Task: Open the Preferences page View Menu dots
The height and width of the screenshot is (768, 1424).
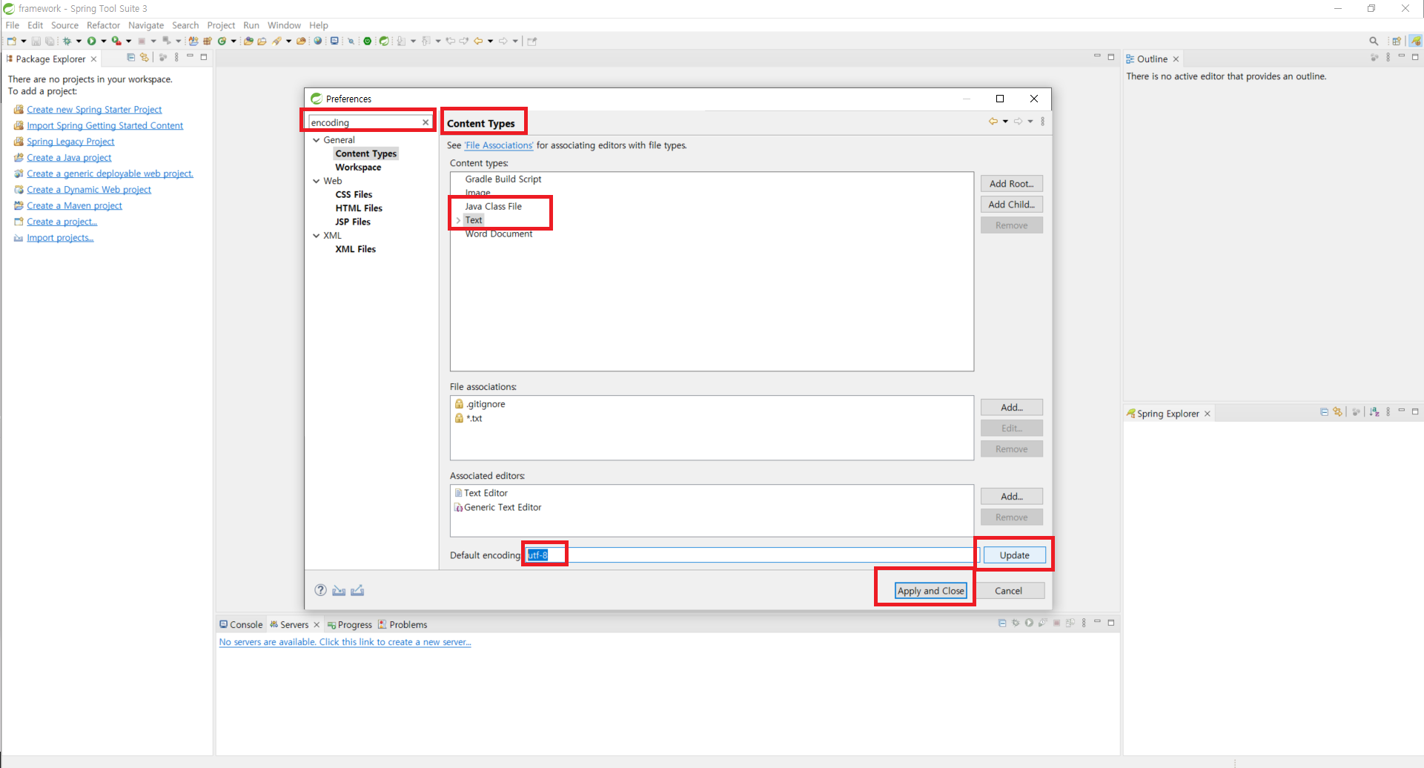Action: [1042, 122]
